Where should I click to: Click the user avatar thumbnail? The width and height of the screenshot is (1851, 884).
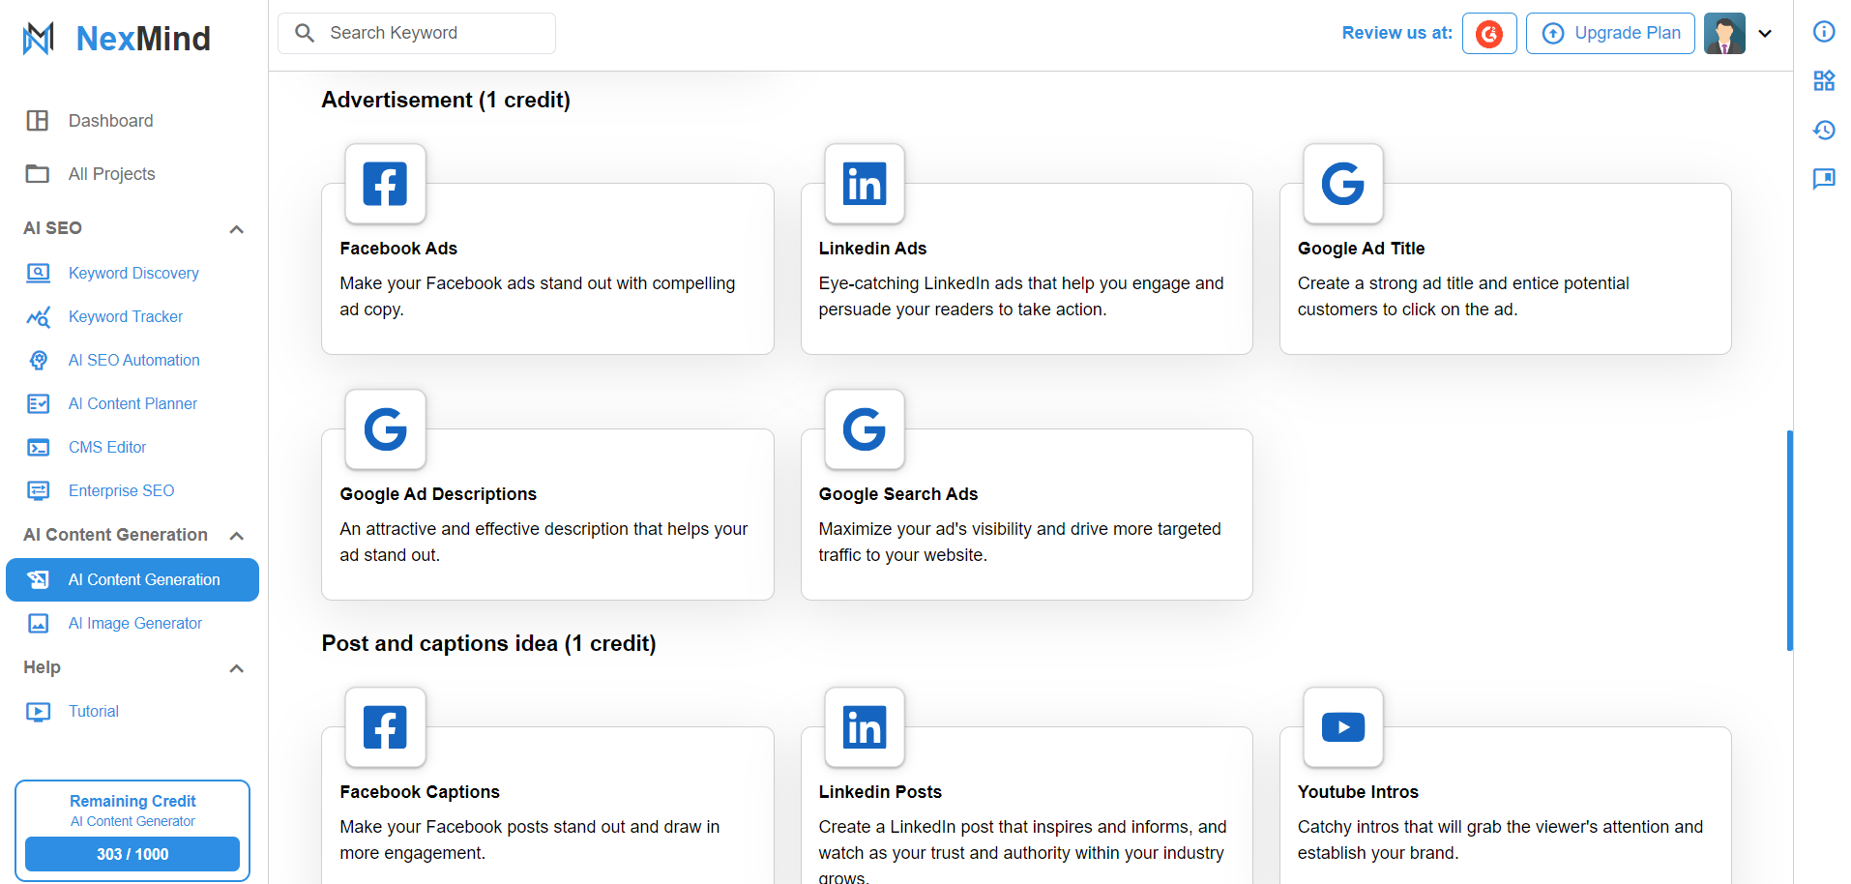(x=1724, y=33)
